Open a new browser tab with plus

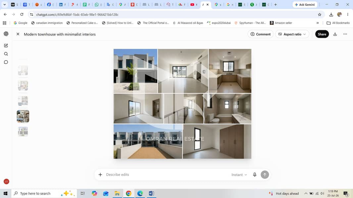click(276, 5)
